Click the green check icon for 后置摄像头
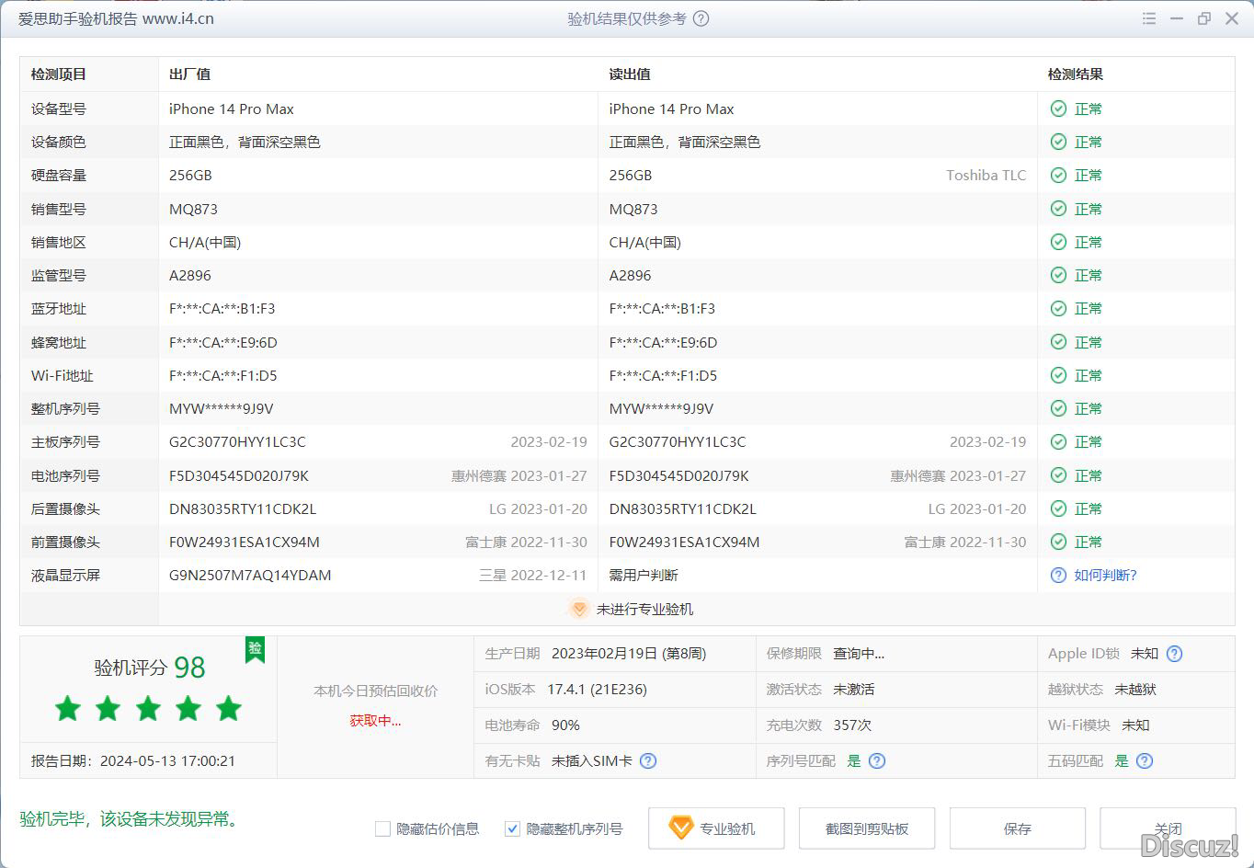Viewport: 1254px width, 868px height. tap(1058, 508)
